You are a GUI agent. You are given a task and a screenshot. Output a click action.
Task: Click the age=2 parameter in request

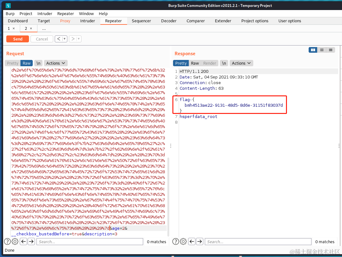click(x=119, y=228)
